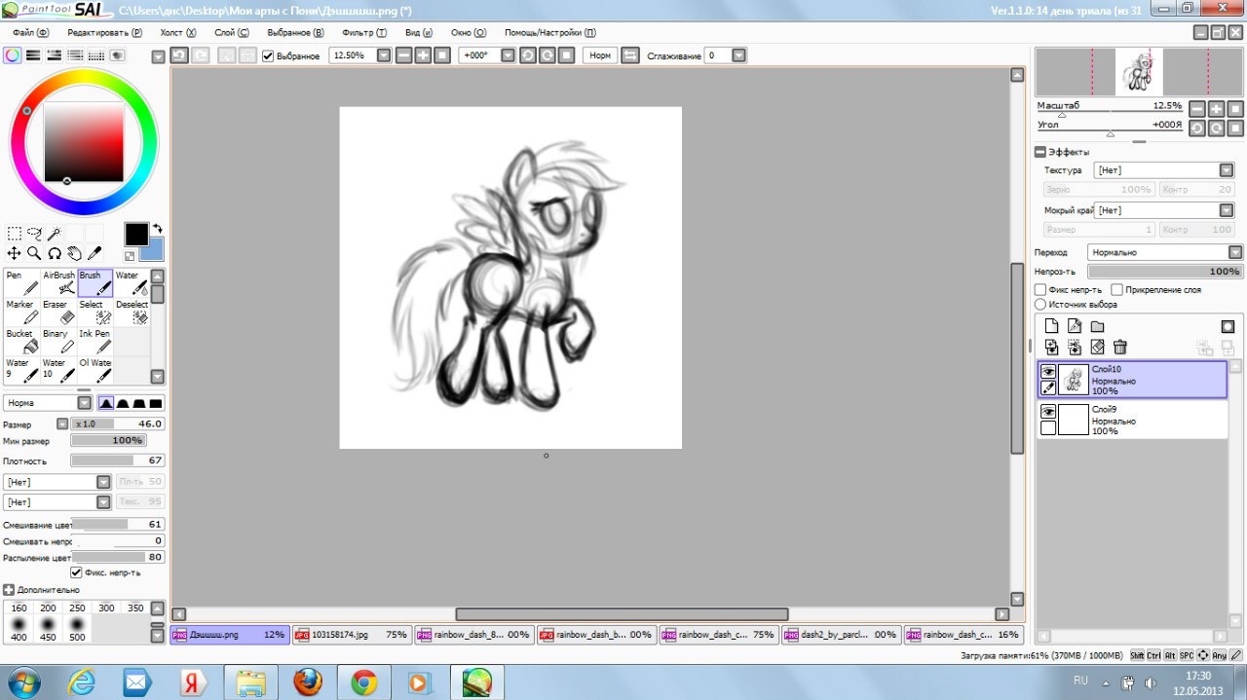The image size is (1247, 700).
Task: Select the AirBrush tool
Action: click(59, 282)
